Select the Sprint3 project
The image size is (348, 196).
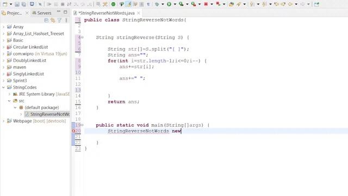(x=17, y=81)
